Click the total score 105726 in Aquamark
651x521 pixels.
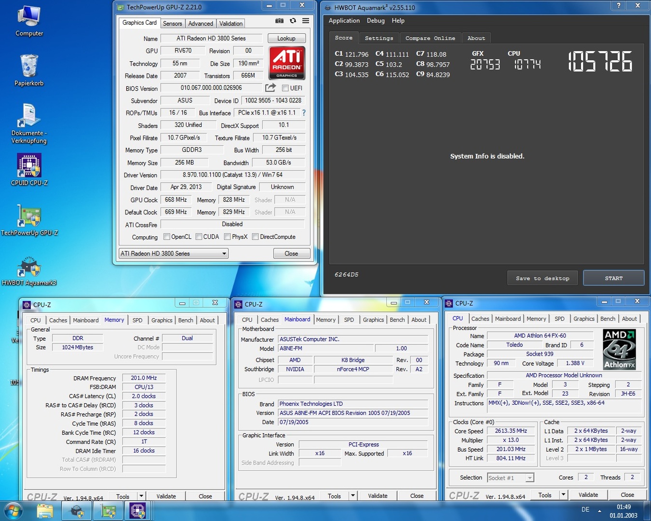pyautogui.click(x=600, y=62)
